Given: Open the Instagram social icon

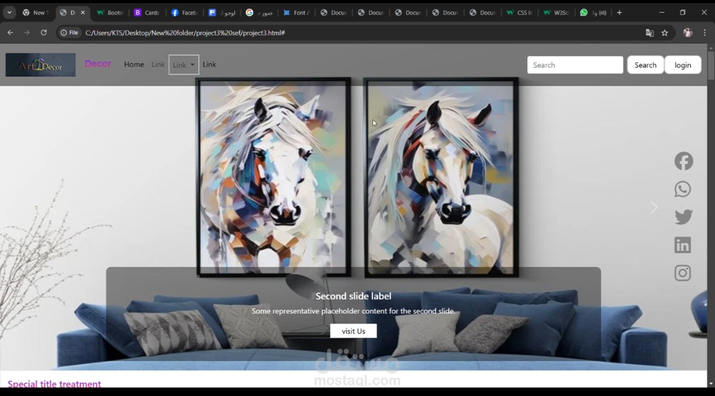Looking at the screenshot, I should 682,273.
